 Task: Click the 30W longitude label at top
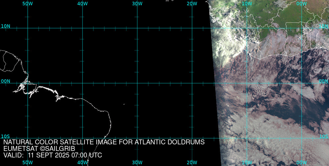pos(138,4)
